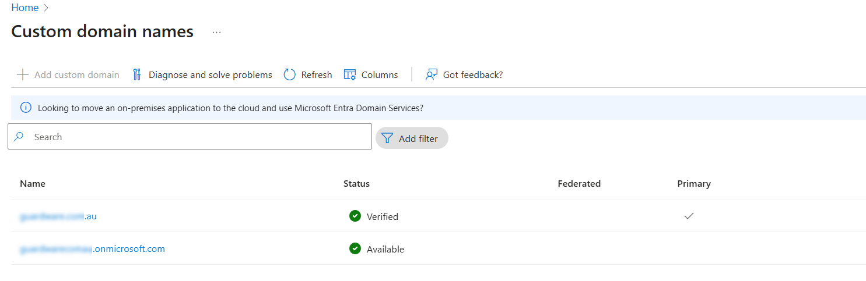Click the Federated column header
Viewport: 866px width, 281px height.
coord(578,184)
